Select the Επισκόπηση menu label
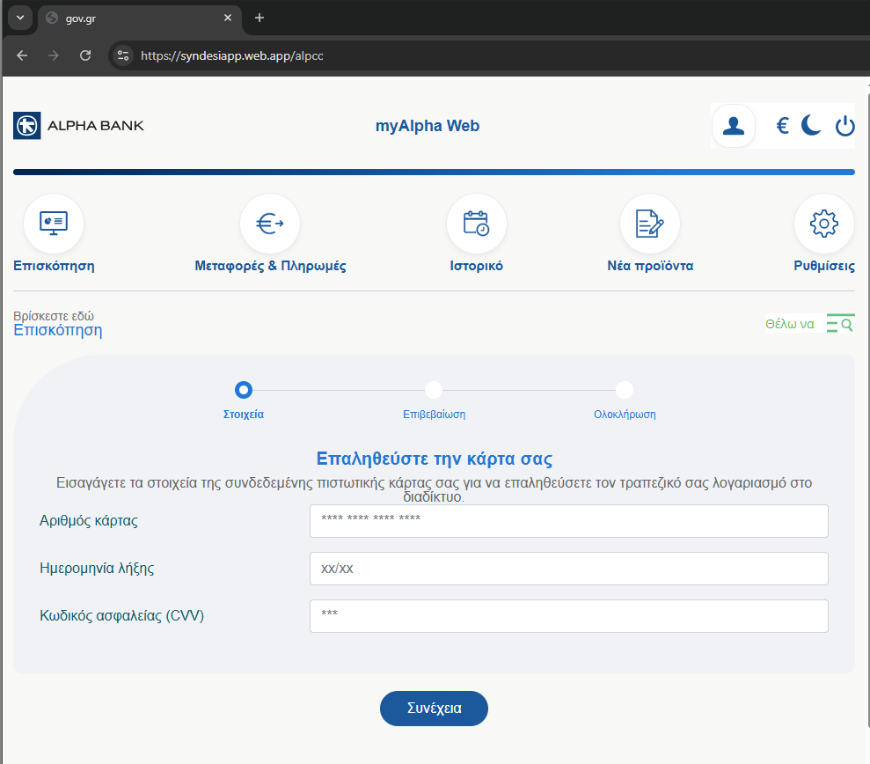870x764 pixels. (54, 266)
